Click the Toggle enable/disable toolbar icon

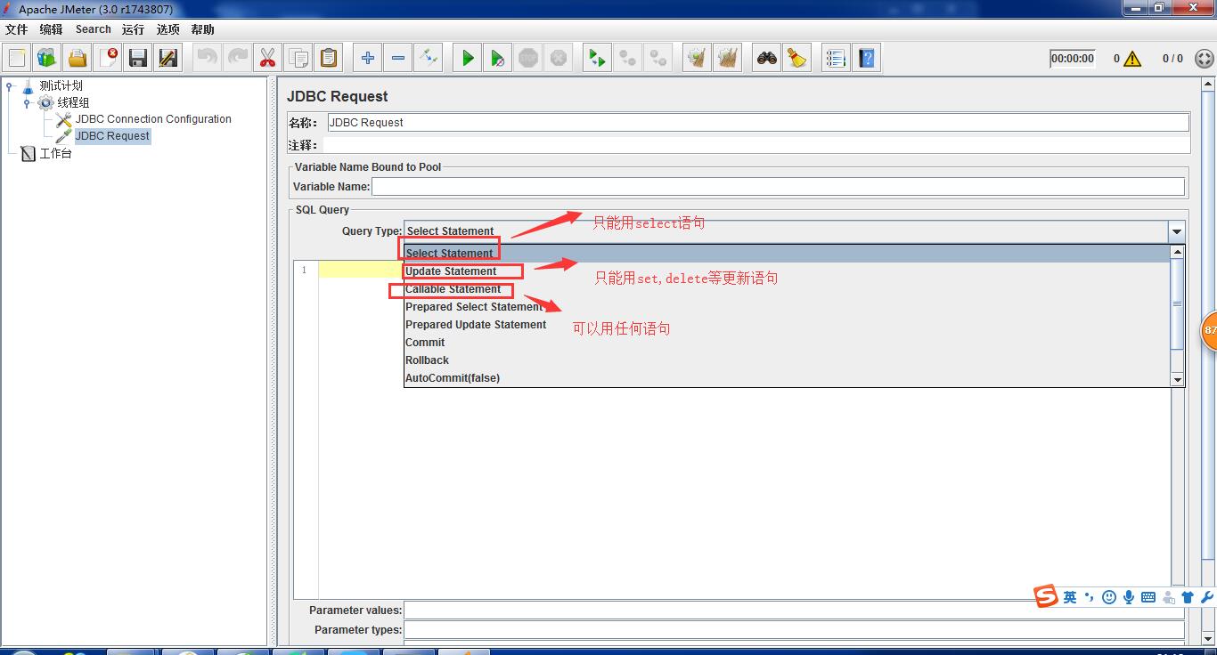[x=429, y=58]
